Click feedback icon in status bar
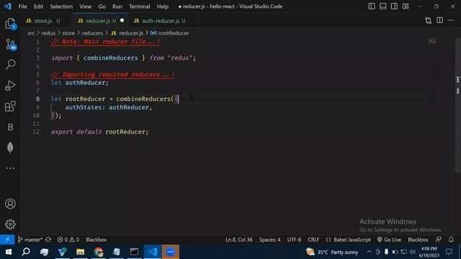 pos(439,240)
